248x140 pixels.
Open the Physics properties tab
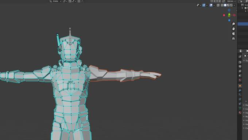(x=240, y=99)
